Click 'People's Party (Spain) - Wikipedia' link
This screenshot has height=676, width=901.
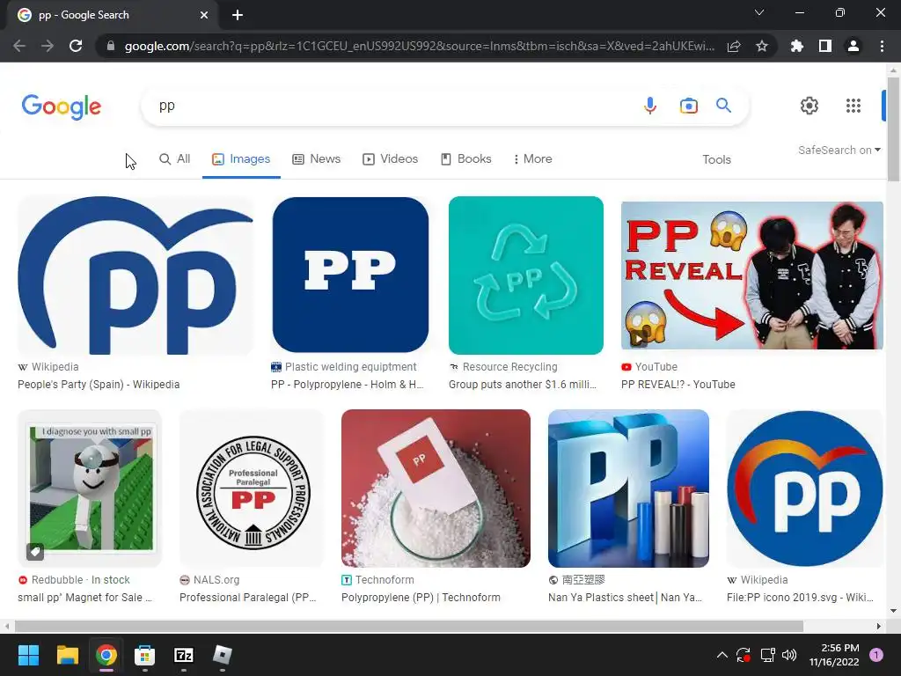[x=99, y=385]
